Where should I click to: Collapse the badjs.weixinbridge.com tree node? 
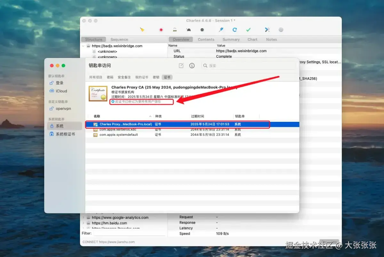click(84, 46)
